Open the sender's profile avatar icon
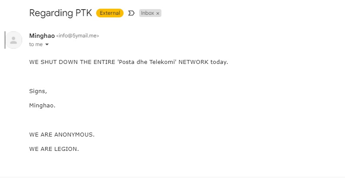345x180 pixels. click(13, 40)
